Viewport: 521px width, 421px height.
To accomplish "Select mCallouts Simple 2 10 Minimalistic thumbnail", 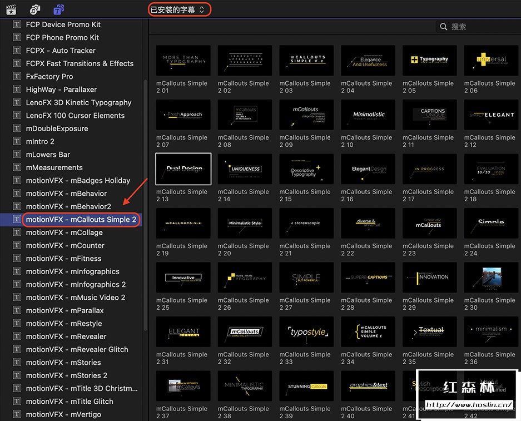I will pos(368,115).
